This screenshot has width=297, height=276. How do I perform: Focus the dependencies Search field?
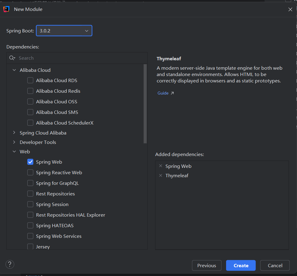77,58
